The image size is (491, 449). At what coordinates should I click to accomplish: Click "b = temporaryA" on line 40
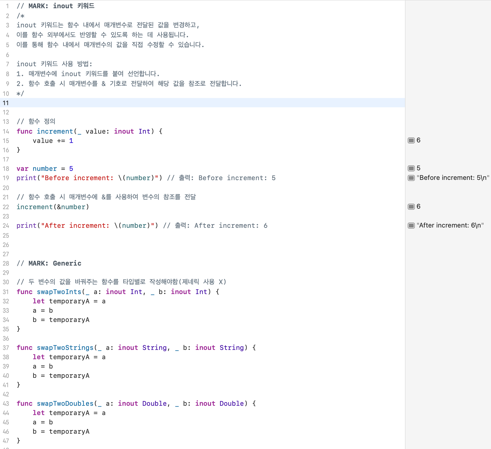click(x=61, y=376)
